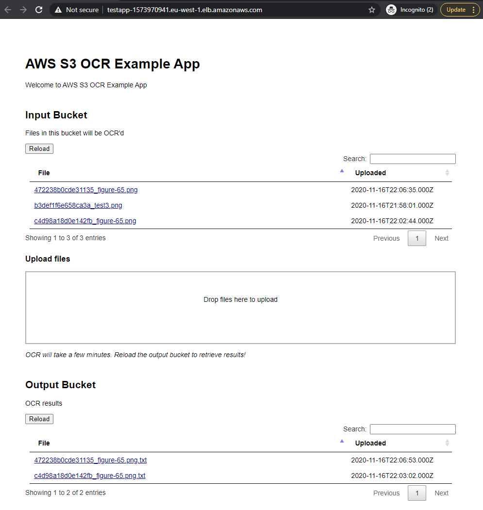Open the Incognito profile indicator
Screen dimensions: 483x510
tap(410, 10)
